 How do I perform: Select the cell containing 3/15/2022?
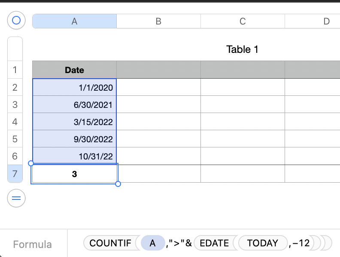click(x=74, y=122)
